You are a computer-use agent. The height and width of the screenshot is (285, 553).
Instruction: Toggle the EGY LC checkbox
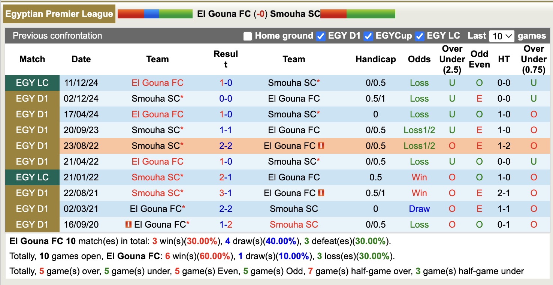420,36
